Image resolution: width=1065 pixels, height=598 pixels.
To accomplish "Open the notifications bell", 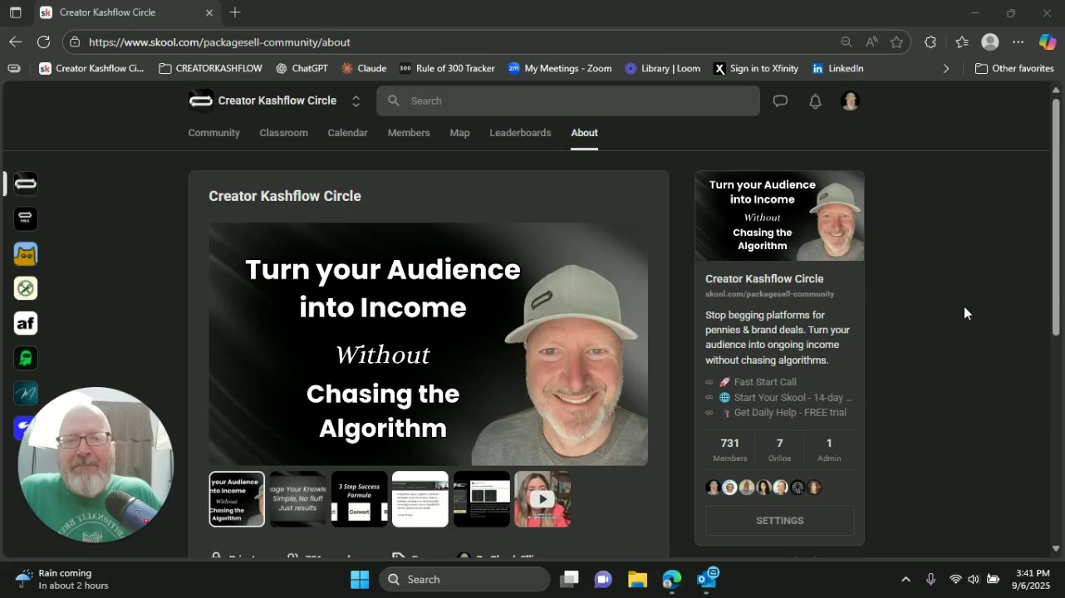I will [815, 101].
